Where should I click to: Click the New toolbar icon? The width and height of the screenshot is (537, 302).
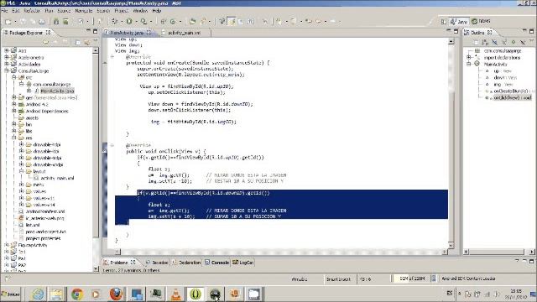8,22
